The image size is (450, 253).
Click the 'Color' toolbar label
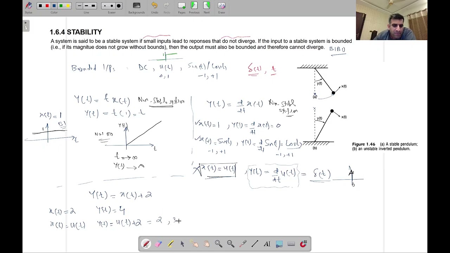point(54,13)
